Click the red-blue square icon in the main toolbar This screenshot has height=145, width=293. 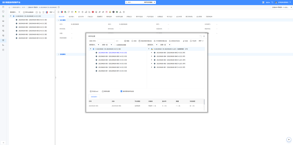pyautogui.click(x=62, y=12)
